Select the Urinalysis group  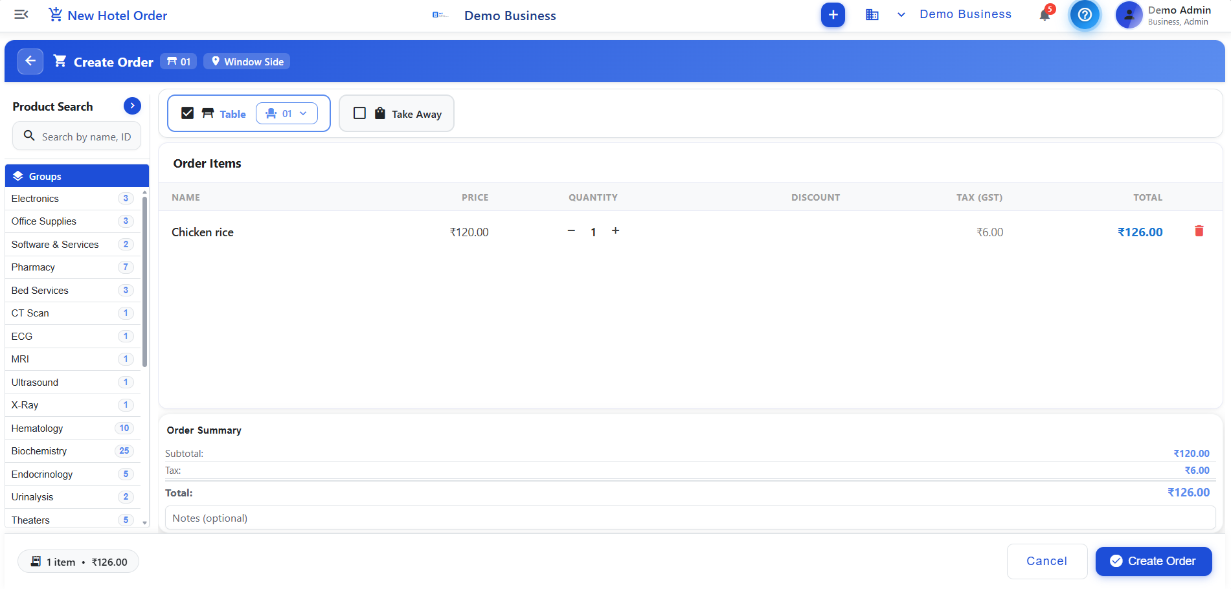[73, 497]
